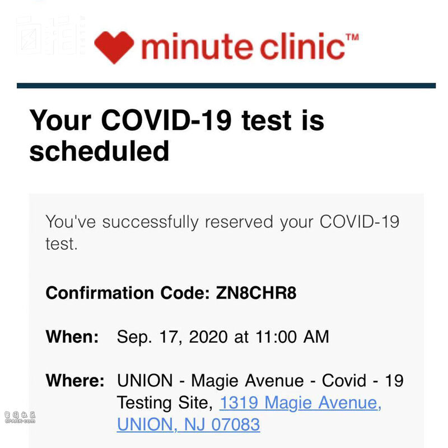Image resolution: width=448 pixels, height=448 pixels.
Task: Click 'Your COVID-19 test is' heading line
Action: [x=176, y=120]
